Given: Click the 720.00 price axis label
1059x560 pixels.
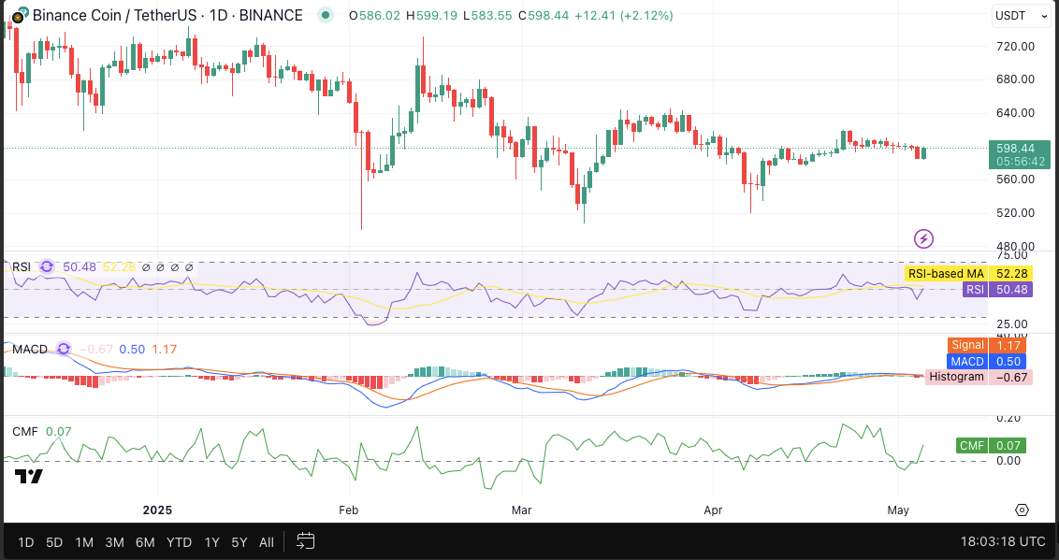Looking at the screenshot, I should point(1016,47).
